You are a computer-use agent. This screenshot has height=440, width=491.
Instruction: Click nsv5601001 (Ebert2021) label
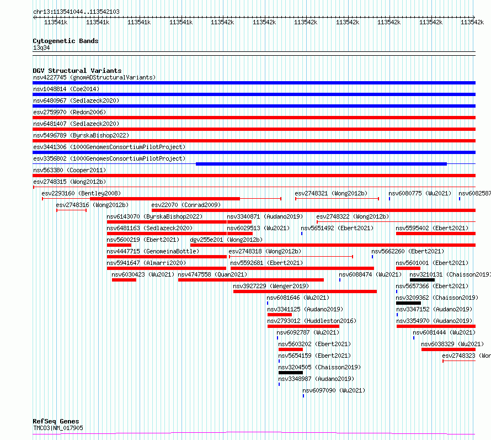(432, 263)
